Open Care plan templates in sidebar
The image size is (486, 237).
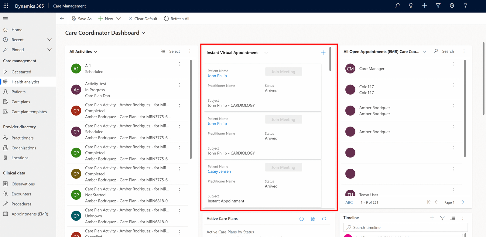pyautogui.click(x=29, y=112)
